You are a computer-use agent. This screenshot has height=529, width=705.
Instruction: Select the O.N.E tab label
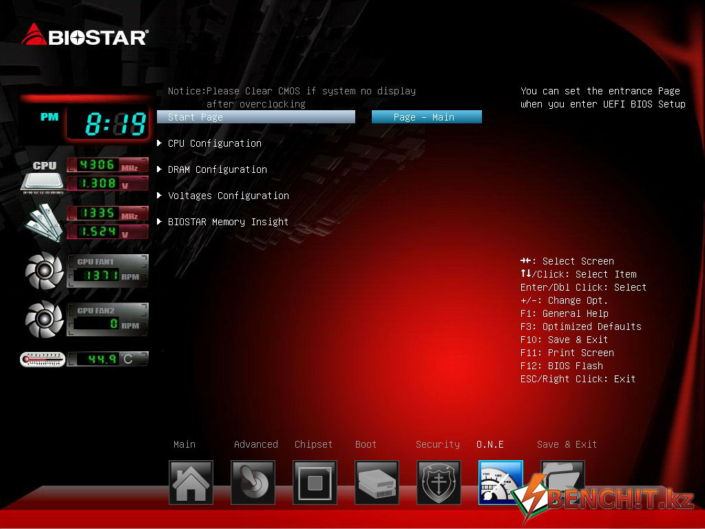(490, 444)
